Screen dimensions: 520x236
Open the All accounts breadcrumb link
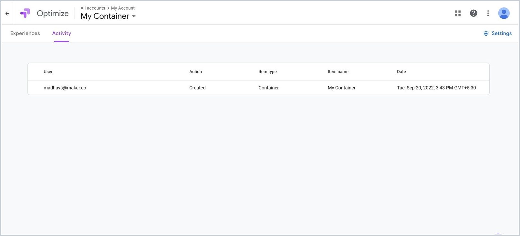(x=93, y=8)
